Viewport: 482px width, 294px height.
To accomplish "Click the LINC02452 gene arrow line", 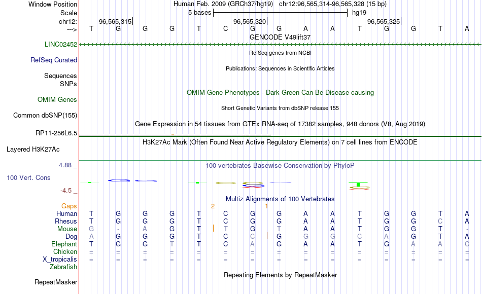I will pos(280,45).
